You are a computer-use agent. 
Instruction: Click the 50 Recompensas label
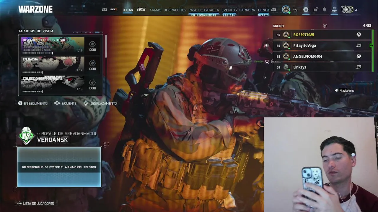click(x=204, y=15)
